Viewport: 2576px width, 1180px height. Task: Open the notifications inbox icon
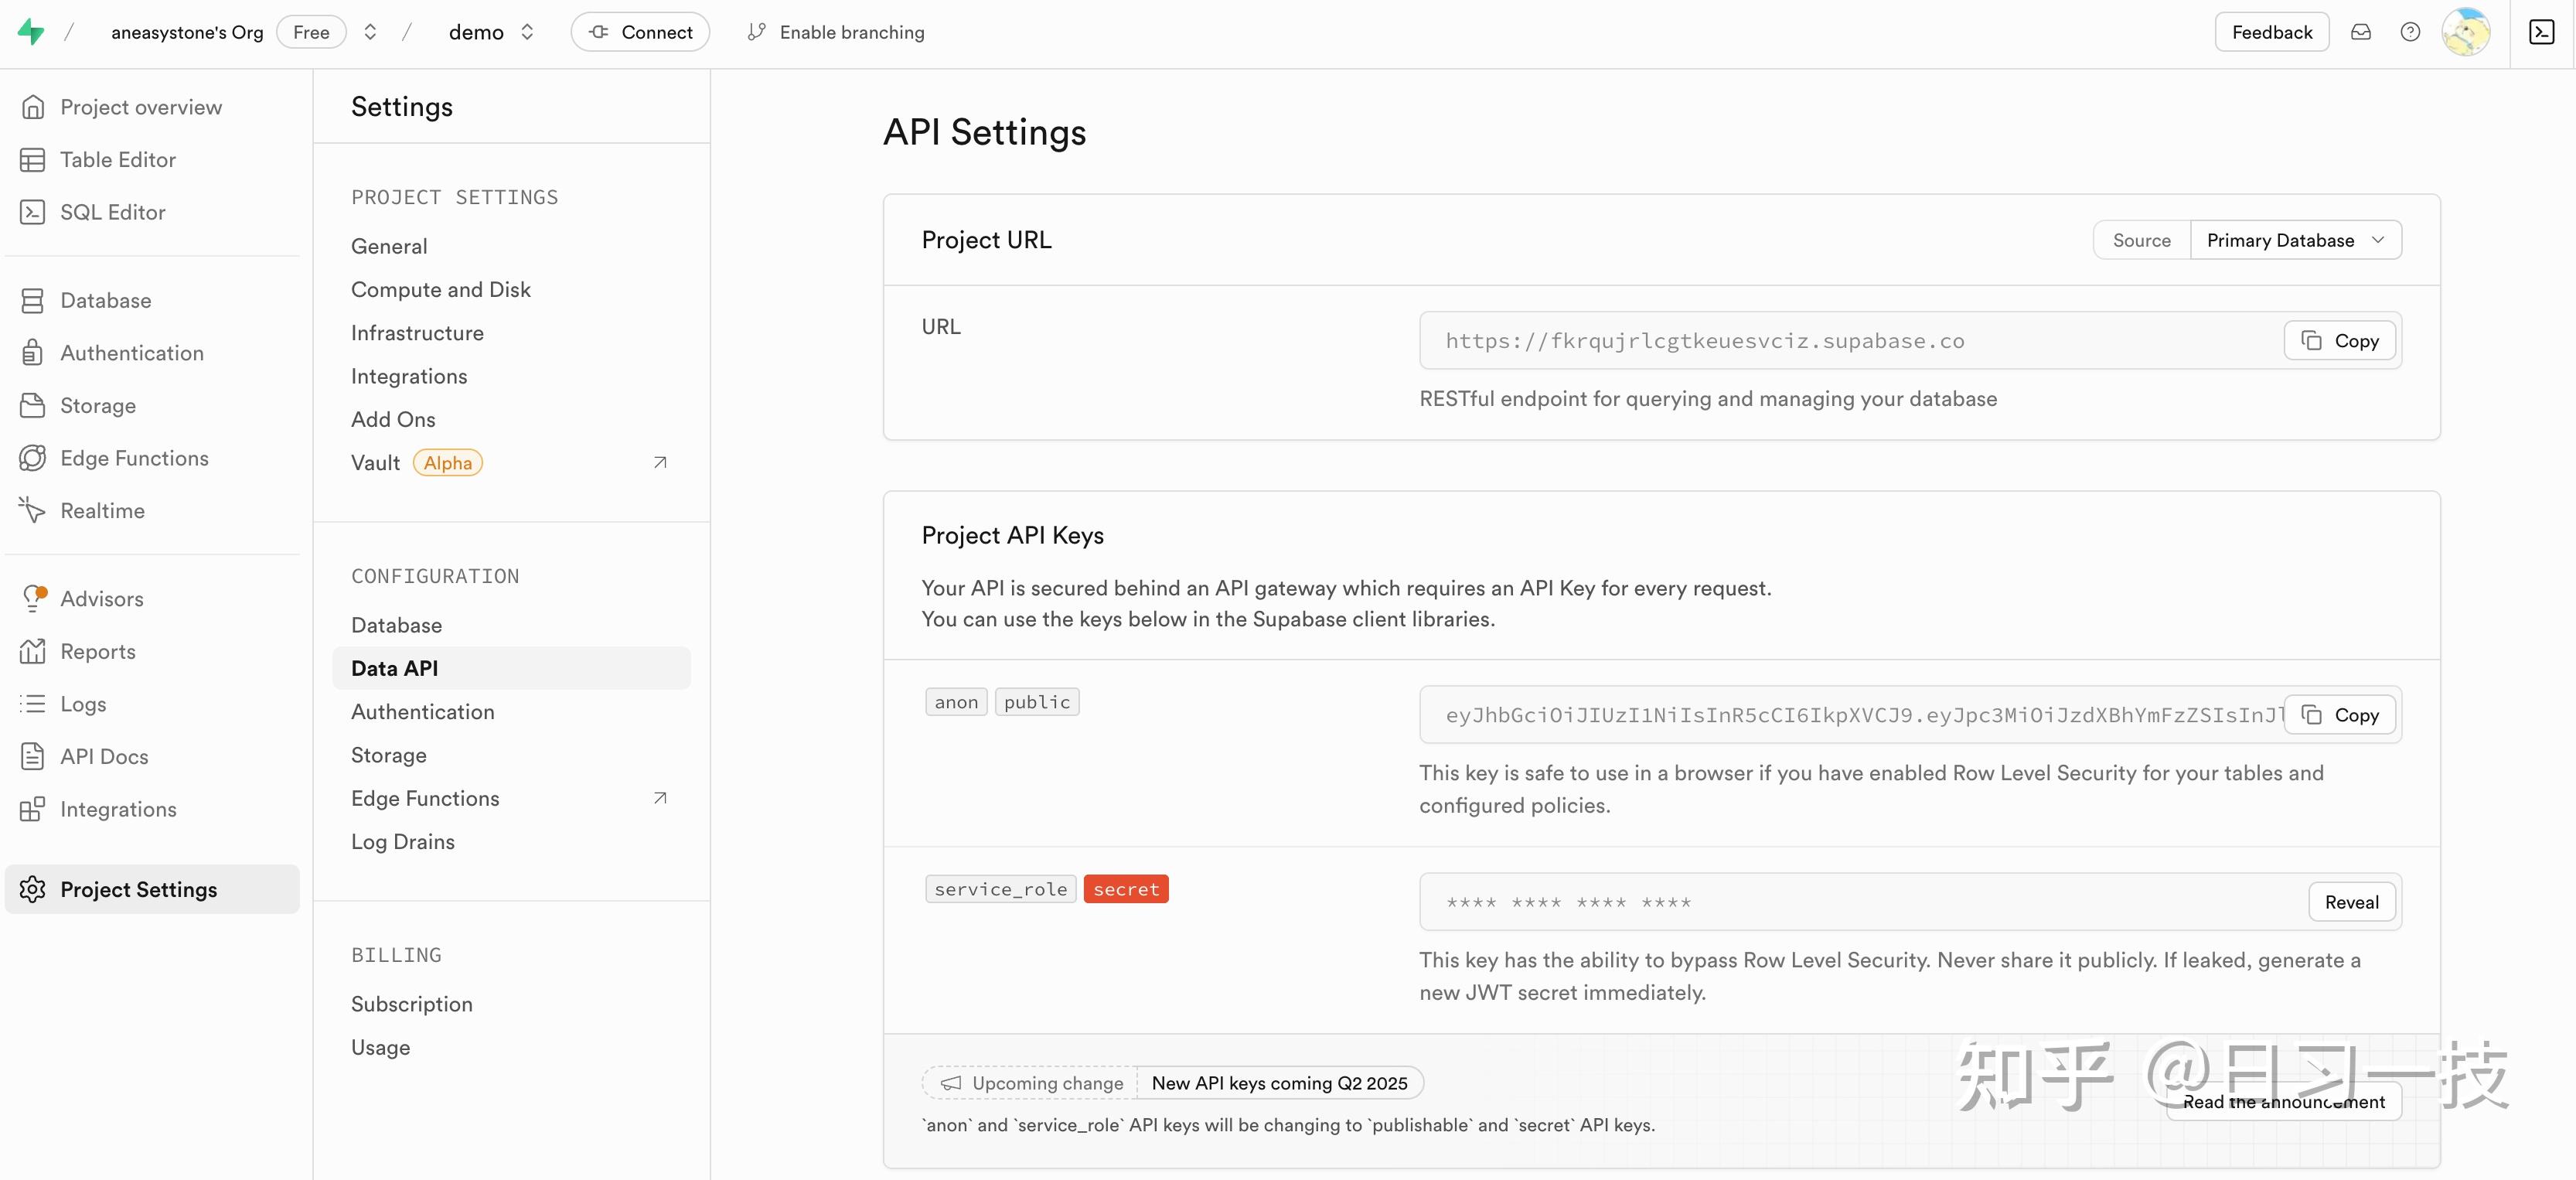click(x=2362, y=31)
